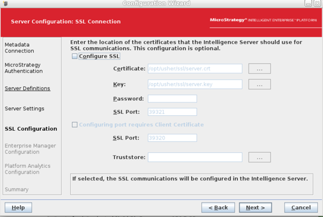This screenshot has height=217, width=323.
Task: Click the Certificate browse (...) button
Action: (259, 69)
